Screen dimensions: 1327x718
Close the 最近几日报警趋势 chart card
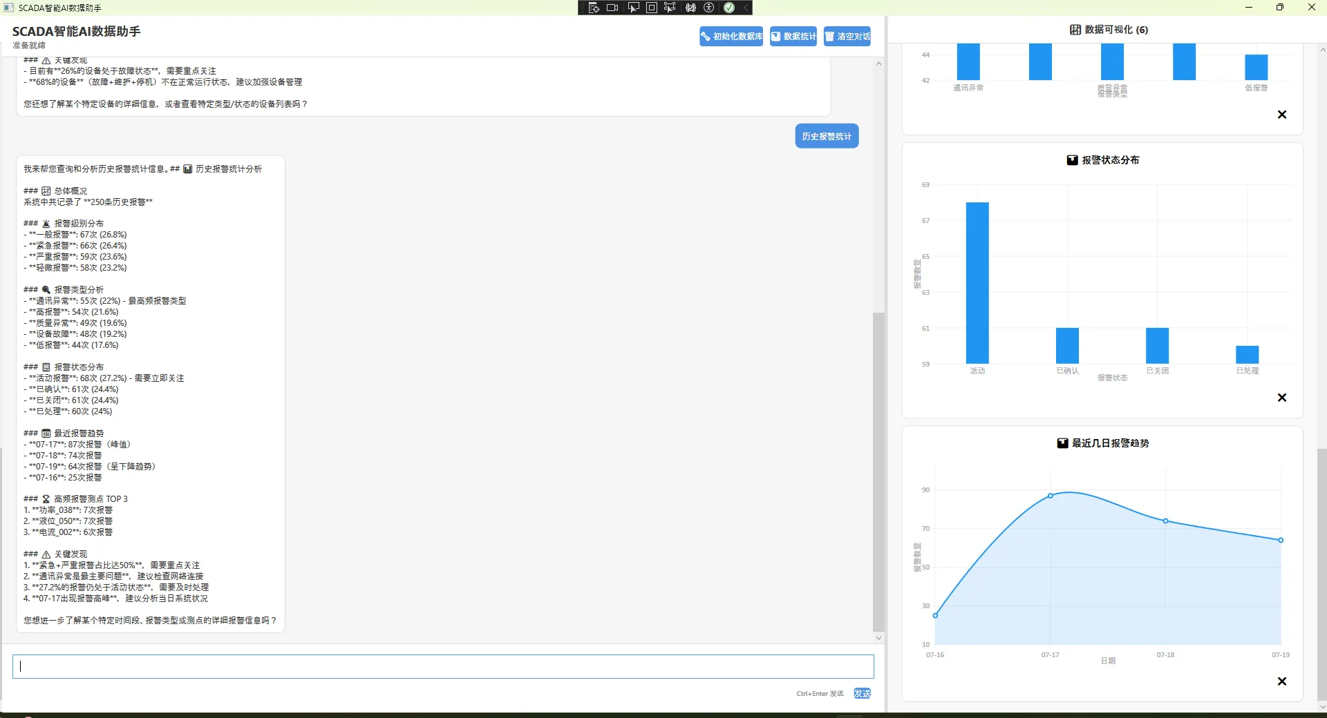tap(1282, 681)
